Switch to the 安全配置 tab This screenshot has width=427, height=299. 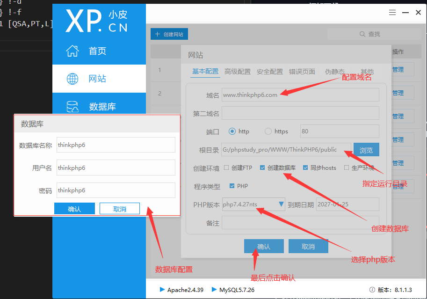point(270,72)
